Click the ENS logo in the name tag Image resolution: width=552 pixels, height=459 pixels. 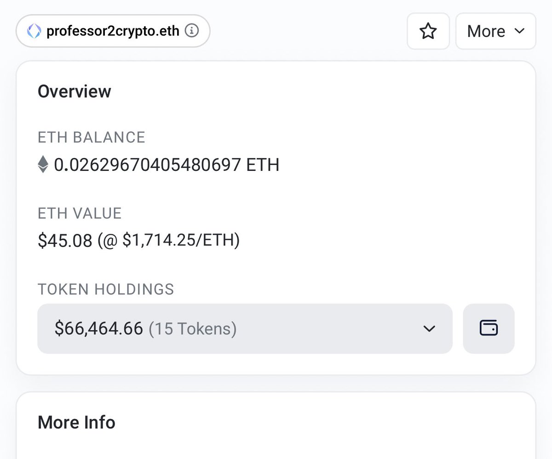coord(34,31)
